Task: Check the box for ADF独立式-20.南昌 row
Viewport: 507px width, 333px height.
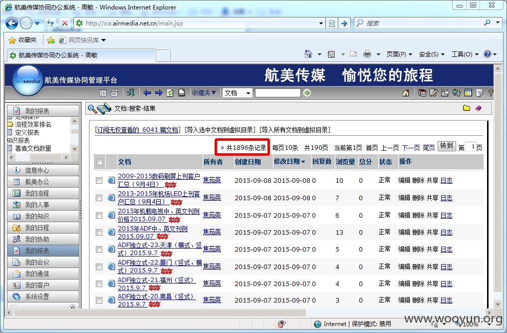Action: pyautogui.click(x=99, y=301)
